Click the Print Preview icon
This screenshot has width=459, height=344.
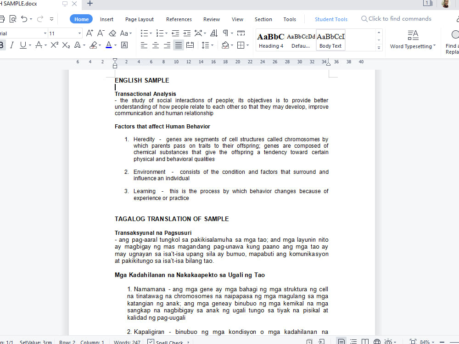(x=13, y=19)
